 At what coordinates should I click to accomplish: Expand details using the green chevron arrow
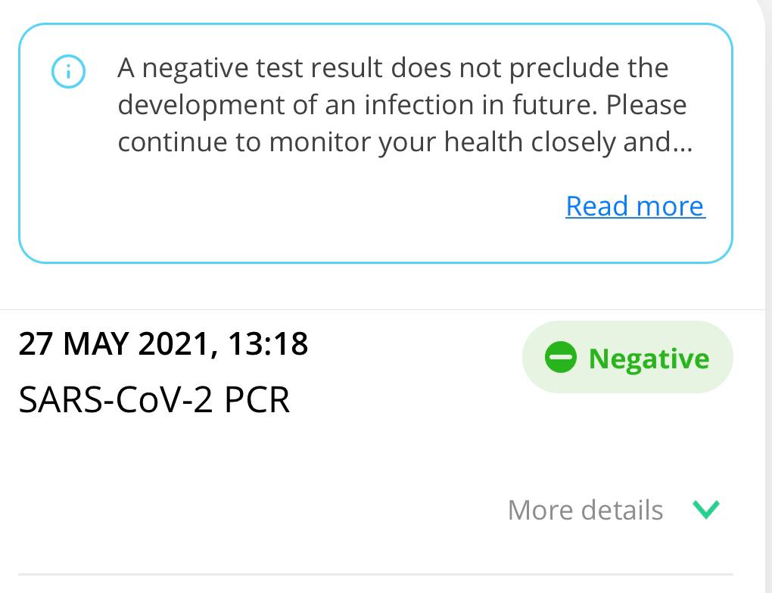pos(706,509)
